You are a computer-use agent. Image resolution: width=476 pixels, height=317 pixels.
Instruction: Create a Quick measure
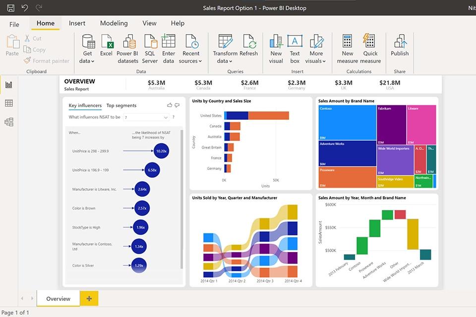(369, 47)
